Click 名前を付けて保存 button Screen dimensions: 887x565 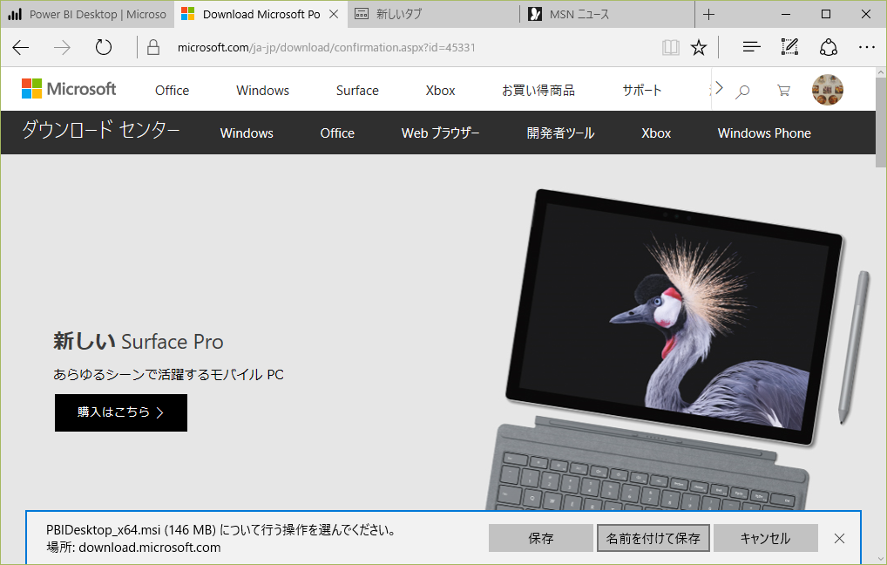pyautogui.click(x=653, y=538)
